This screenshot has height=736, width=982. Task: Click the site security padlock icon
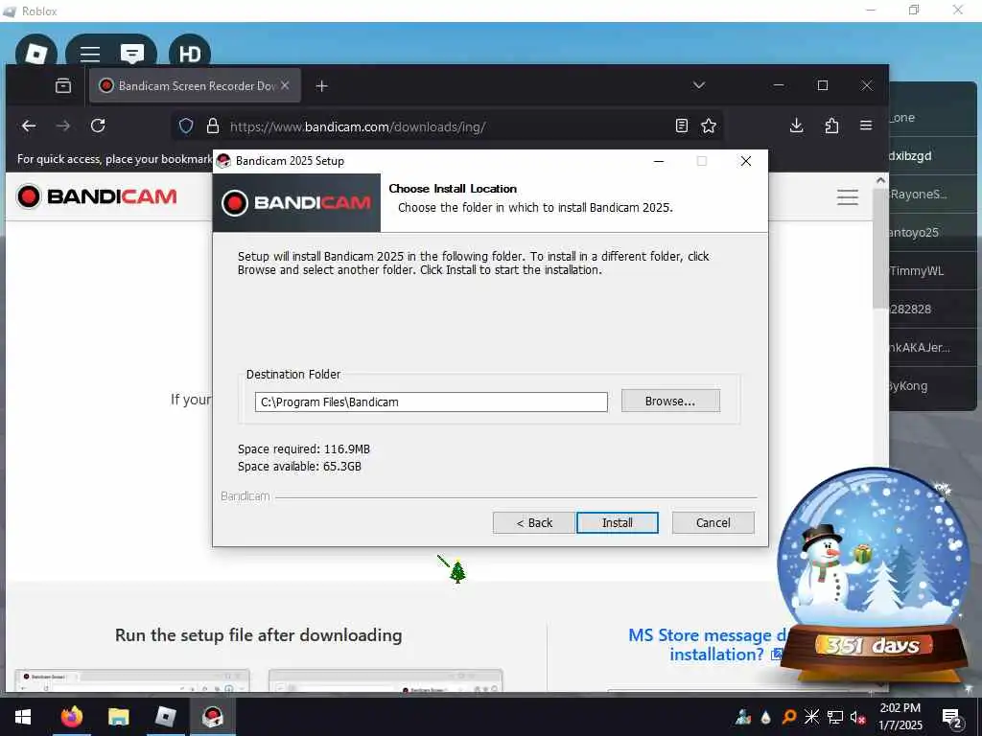coord(213,126)
